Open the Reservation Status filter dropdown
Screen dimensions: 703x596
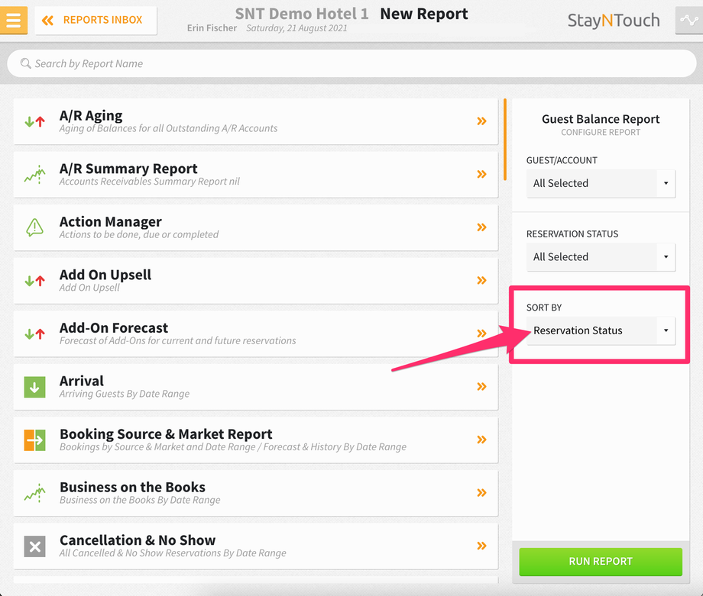[x=601, y=256]
